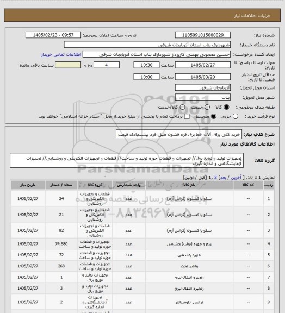The width and height of the screenshot is (285, 313).
Task: Click سکو یا کنسول name in row 3
Action: (x=189, y=230)
